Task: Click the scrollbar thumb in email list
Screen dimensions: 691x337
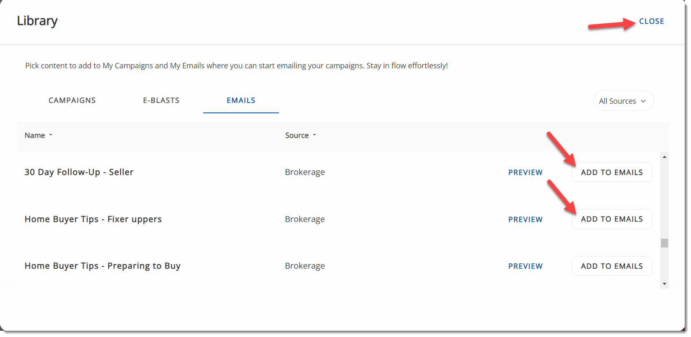Action: (x=664, y=243)
